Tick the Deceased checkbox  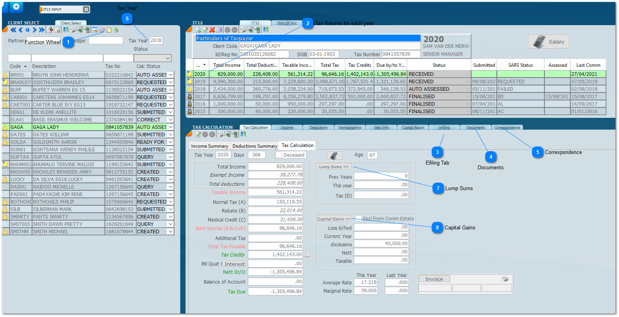coord(279,155)
